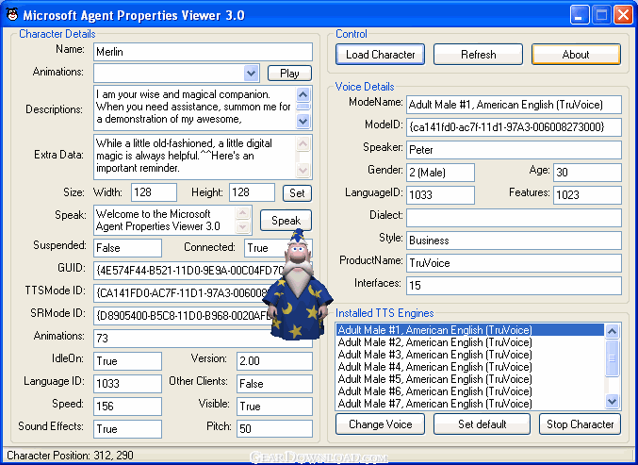Click the Features field showing 1023
638x465 pixels.
[x=587, y=195]
